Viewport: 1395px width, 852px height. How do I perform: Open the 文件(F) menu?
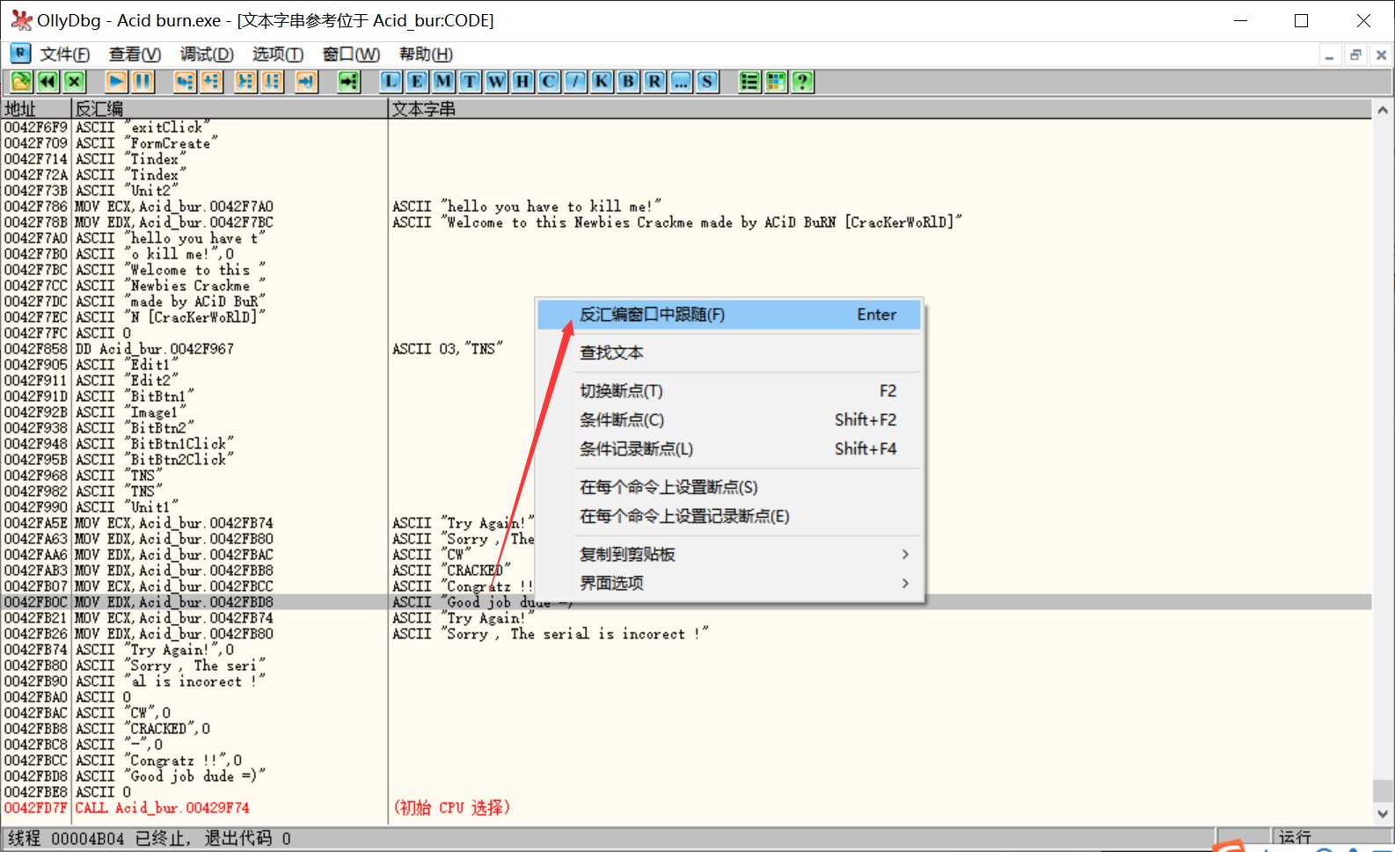pyautogui.click(x=65, y=55)
